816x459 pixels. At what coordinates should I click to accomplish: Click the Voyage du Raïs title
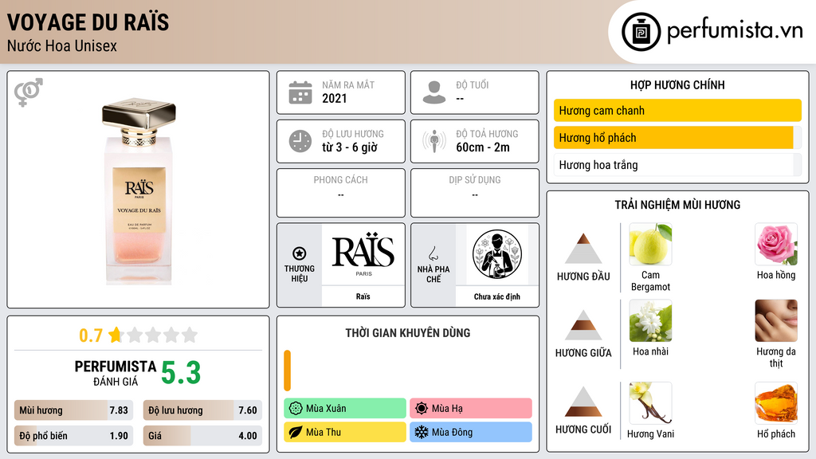[x=88, y=22]
